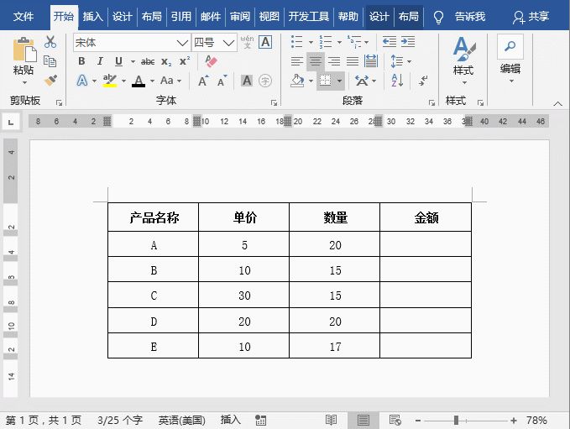Open macro recording icon in status bar

pyautogui.click(x=260, y=421)
